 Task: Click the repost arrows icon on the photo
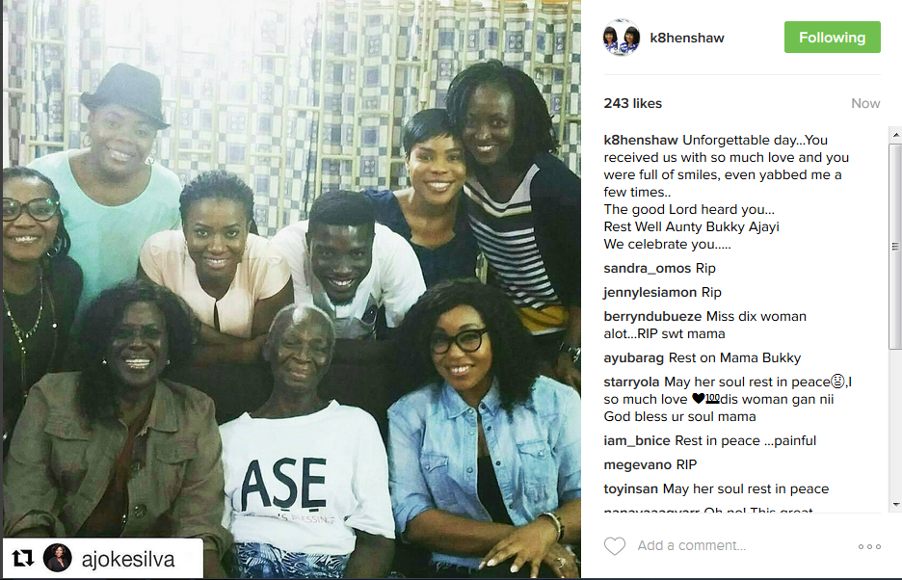tap(23, 558)
